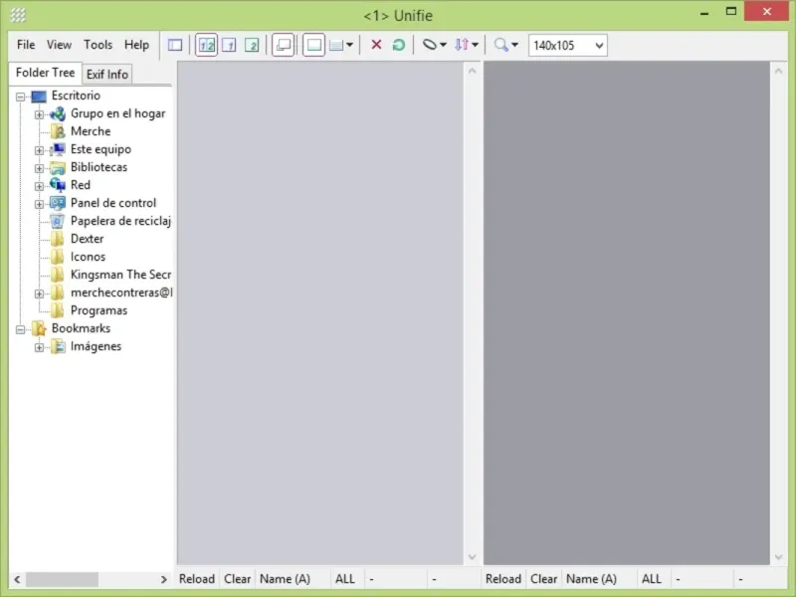Click Reload under the left pane
The height and width of the screenshot is (597, 796).
pos(197,579)
